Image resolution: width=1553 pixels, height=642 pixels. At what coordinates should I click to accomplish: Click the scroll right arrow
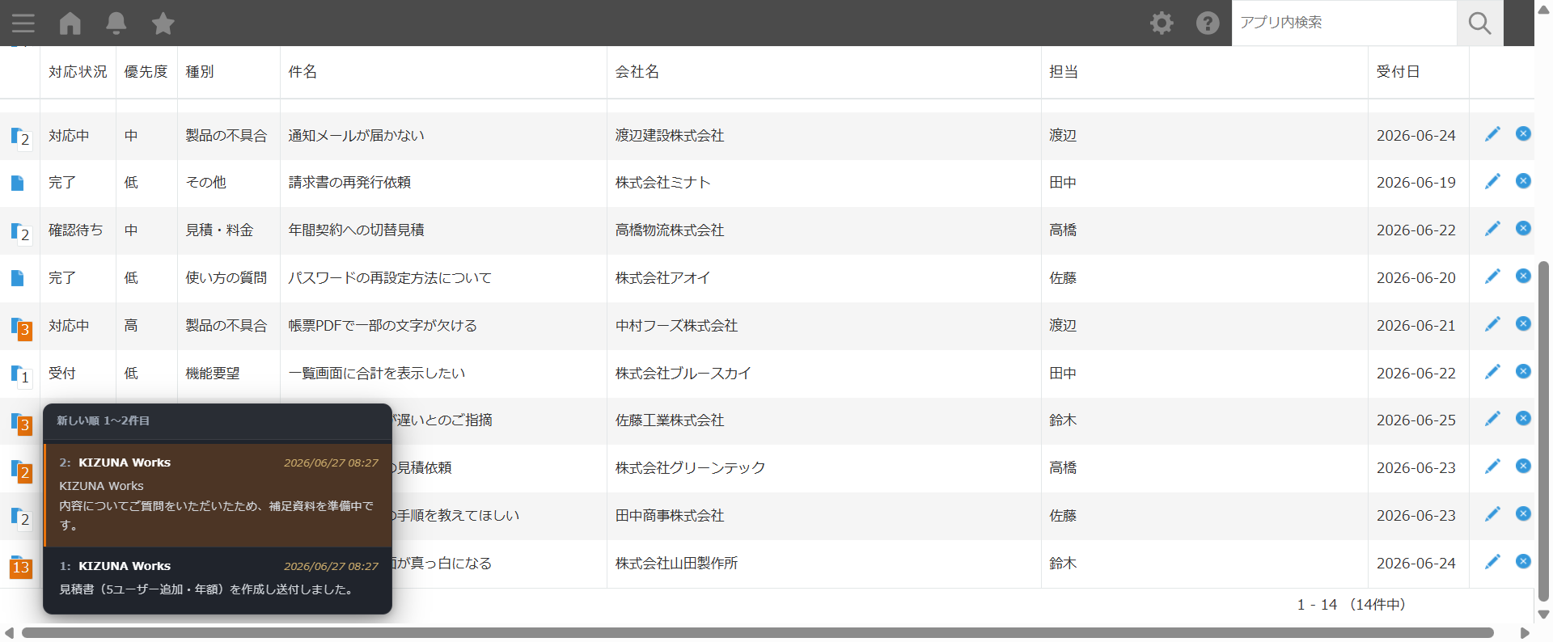[1525, 632]
